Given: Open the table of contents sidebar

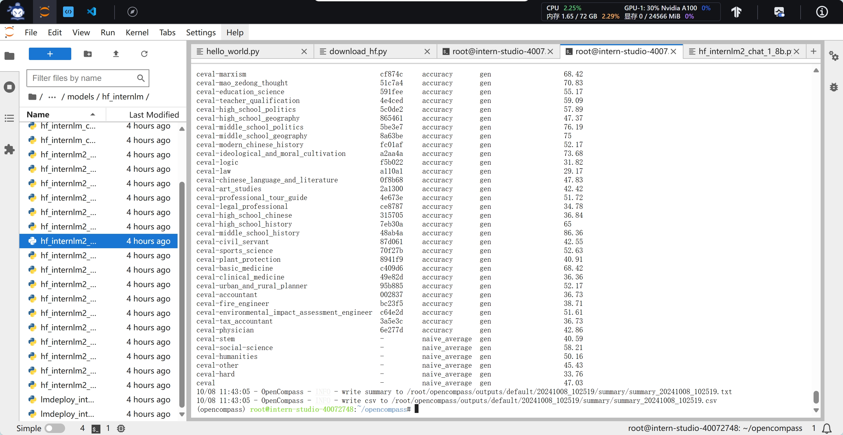Looking at the screenshot, I should (x=9, y=118).
